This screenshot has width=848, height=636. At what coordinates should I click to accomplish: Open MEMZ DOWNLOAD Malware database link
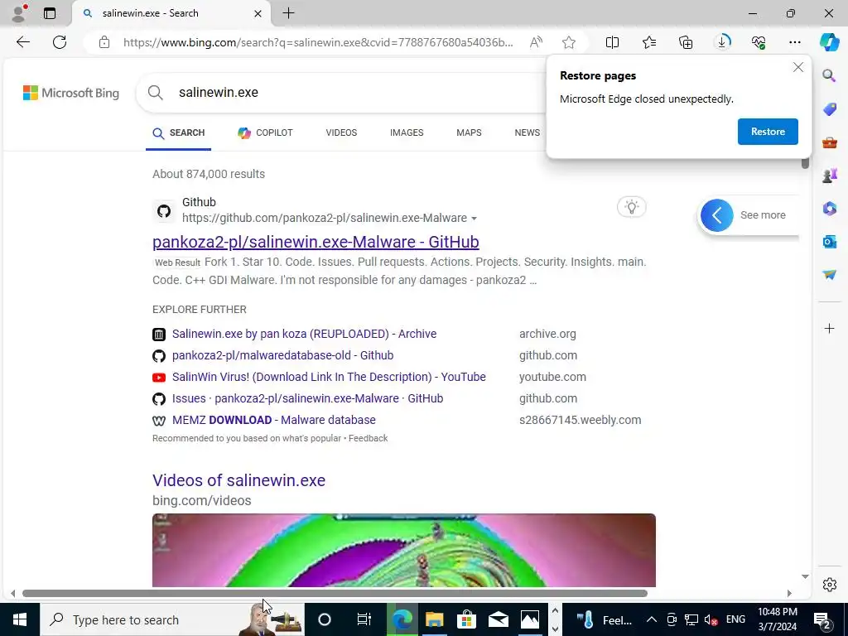[273, 420]
